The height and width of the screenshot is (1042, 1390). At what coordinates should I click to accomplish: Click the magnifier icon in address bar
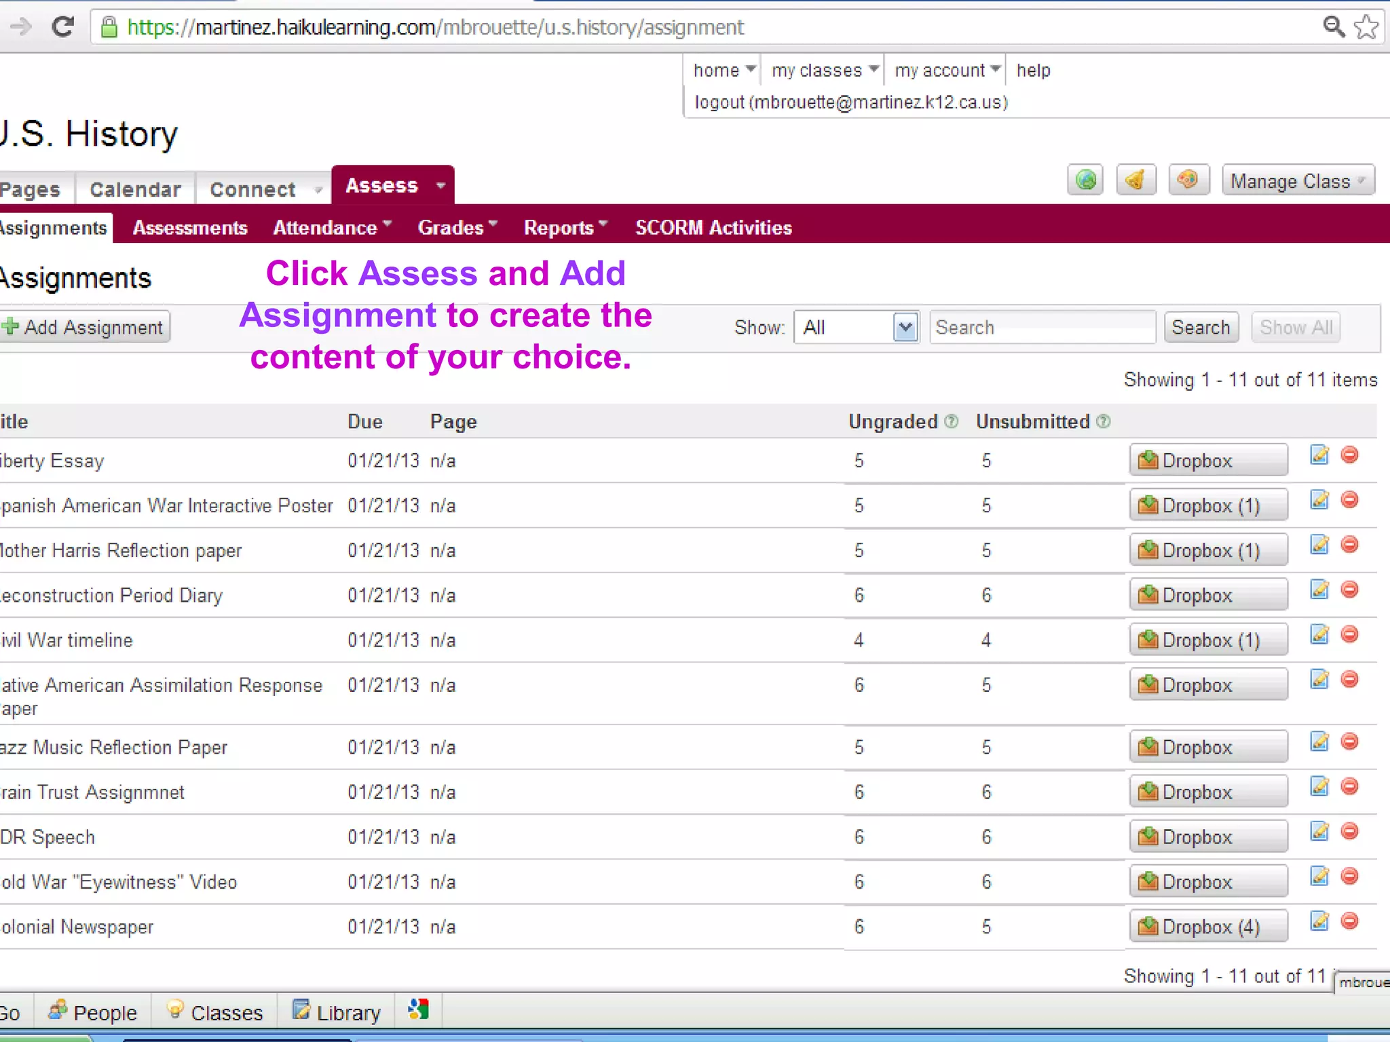[x=1334, y=27]
